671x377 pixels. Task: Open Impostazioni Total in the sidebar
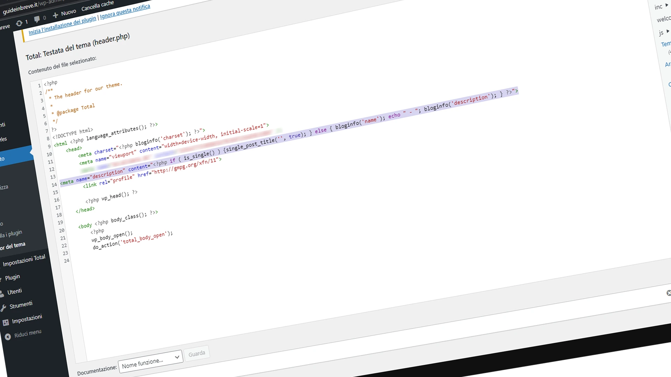(24, 260)
